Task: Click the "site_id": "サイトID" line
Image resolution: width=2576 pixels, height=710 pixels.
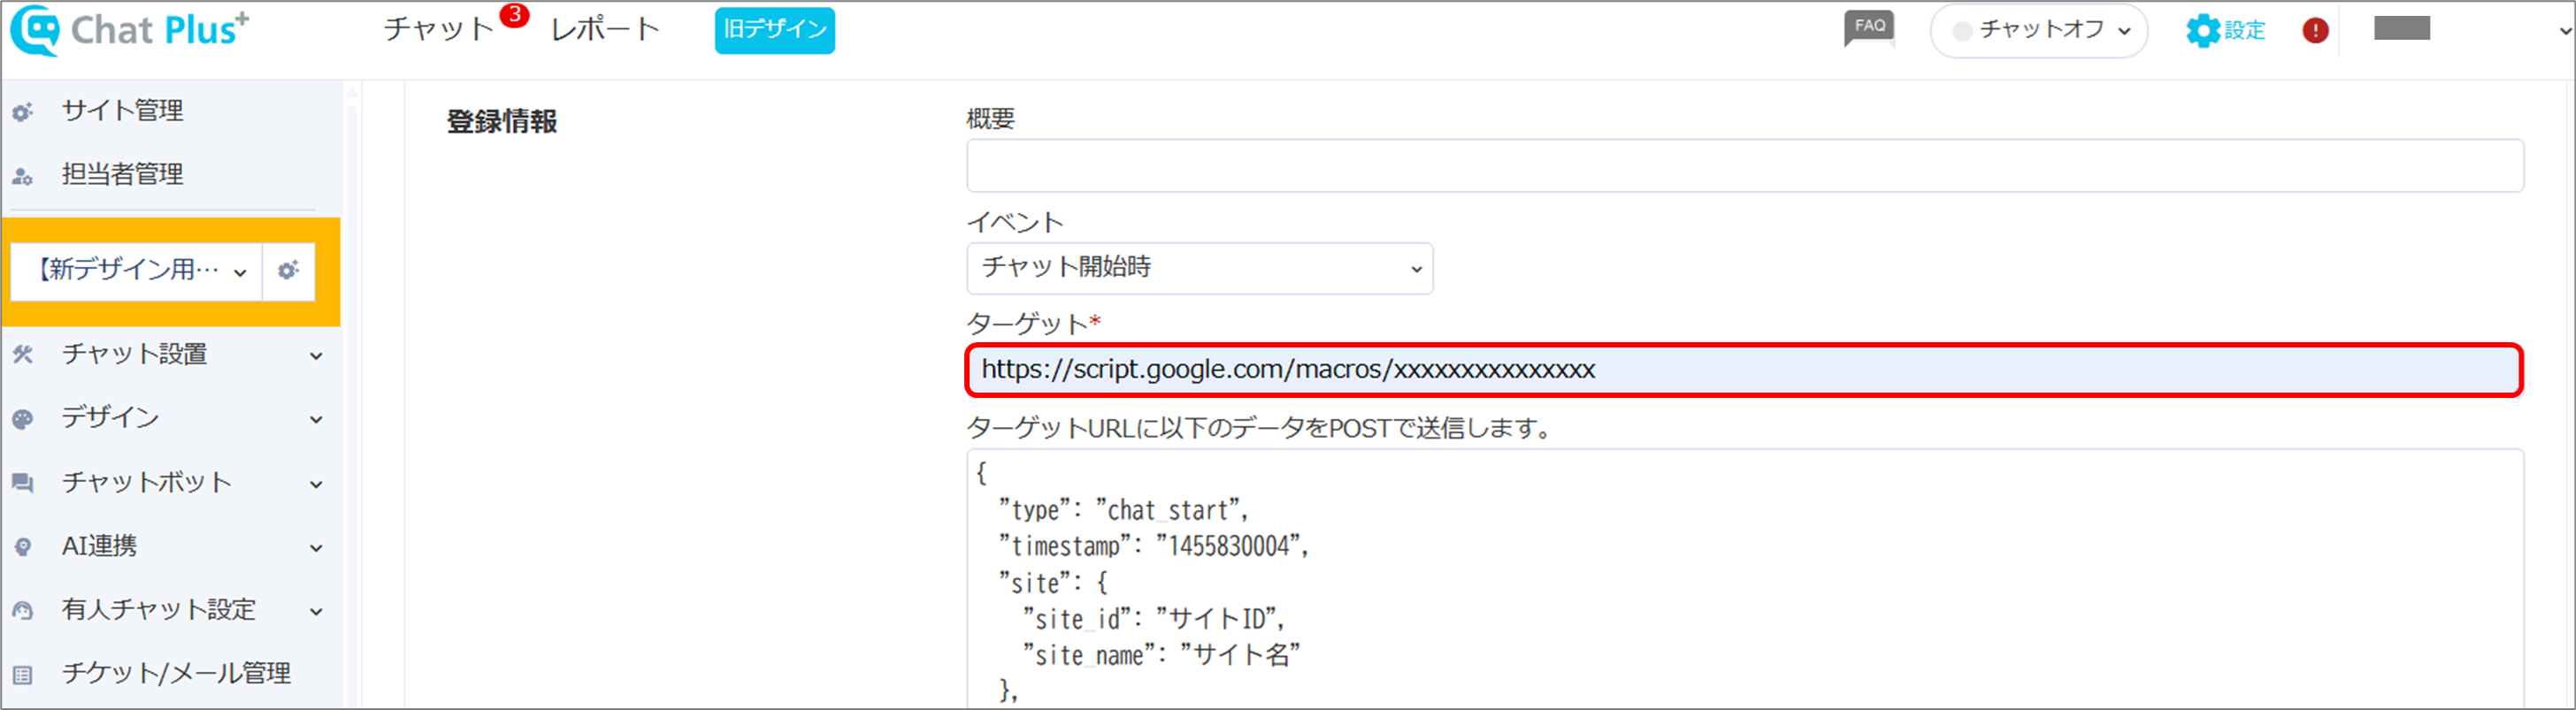Action: tap(1153, 620)
